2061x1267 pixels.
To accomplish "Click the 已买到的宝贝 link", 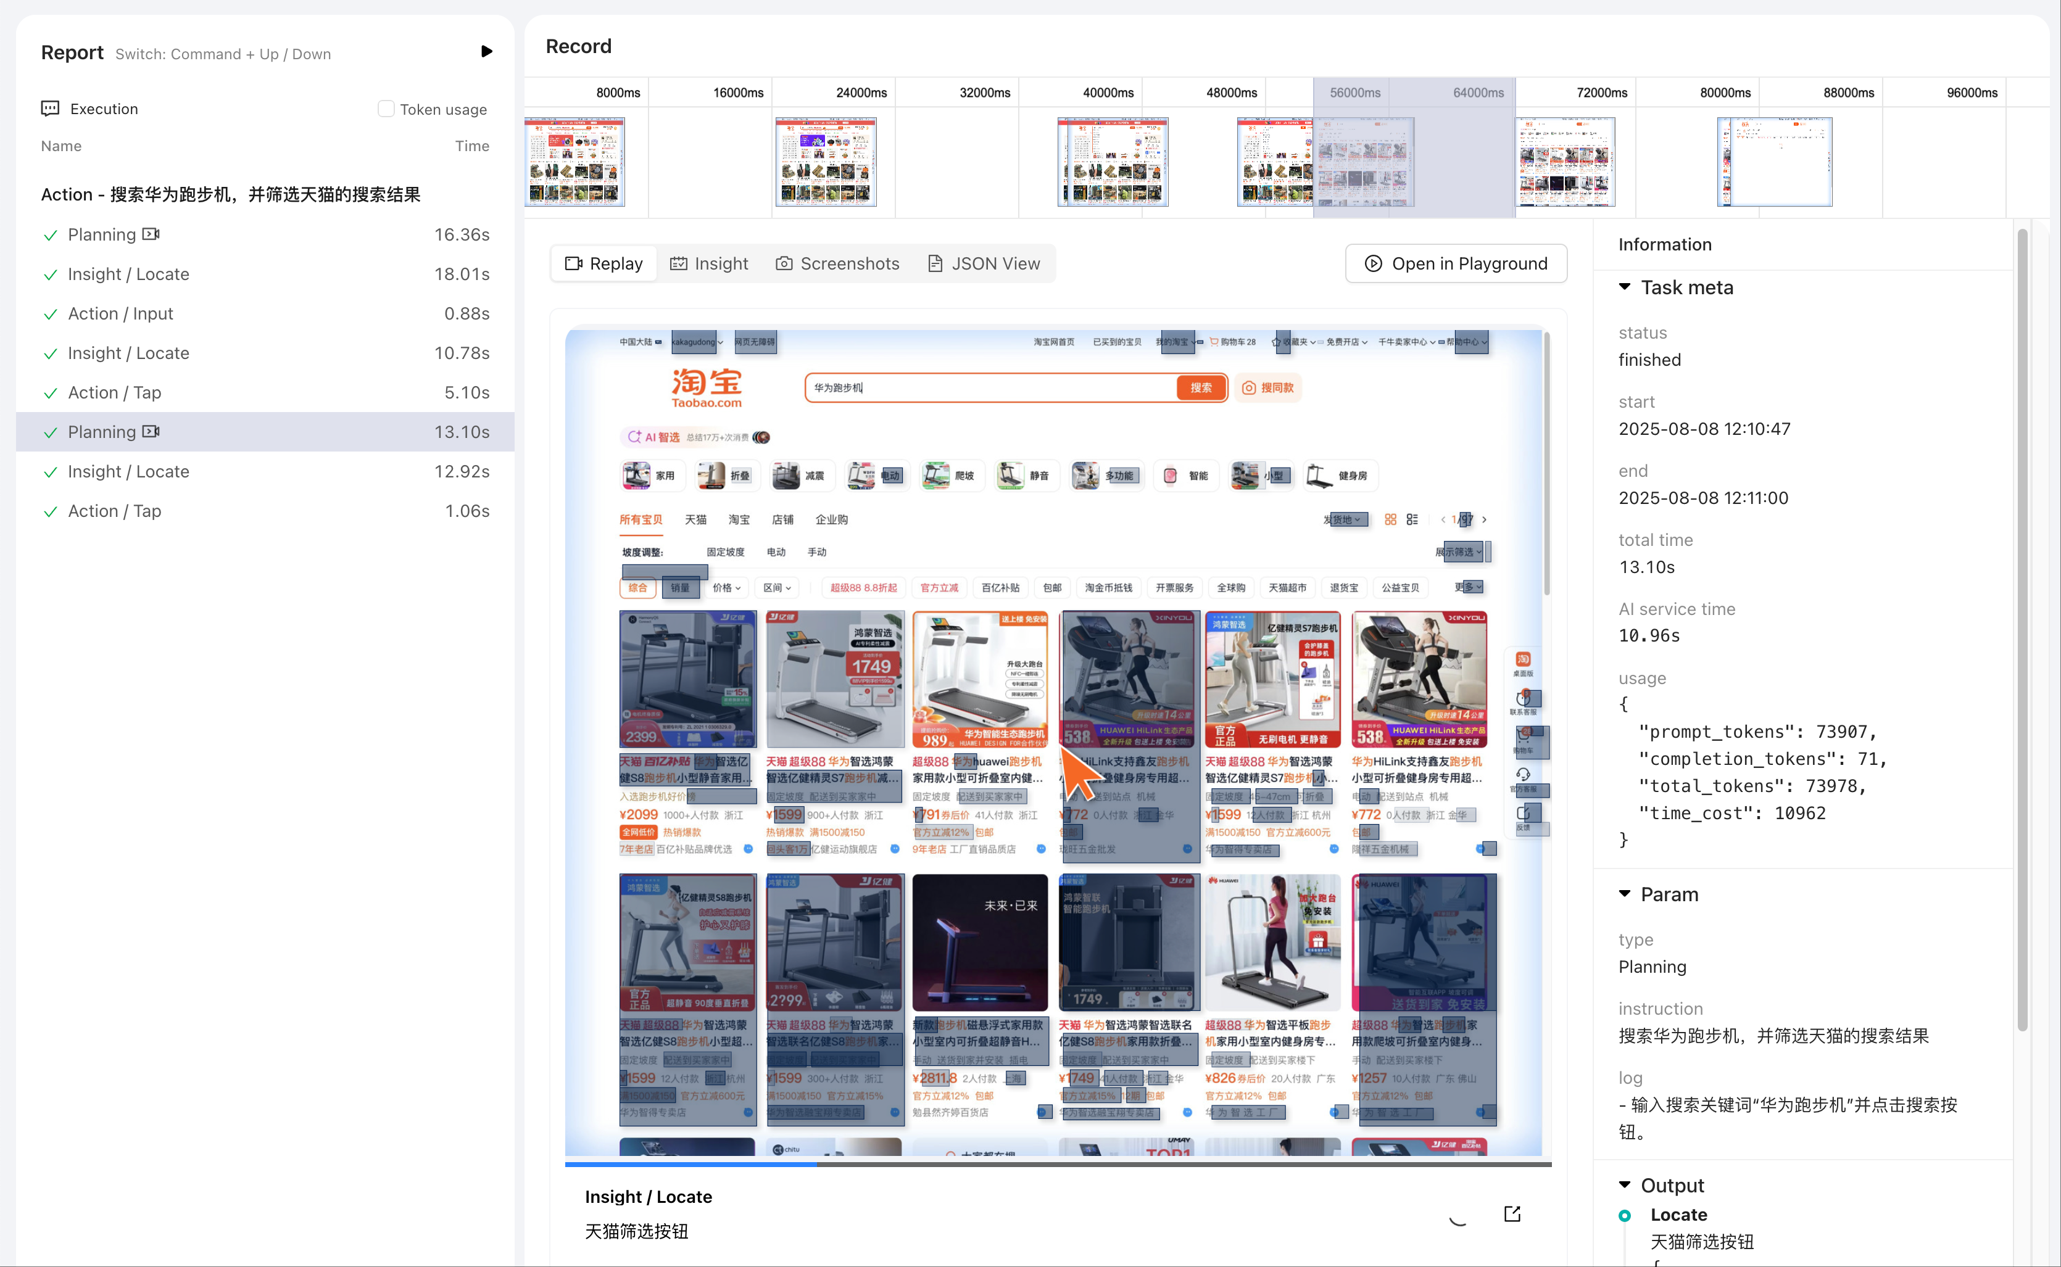I will (1116, 342).
